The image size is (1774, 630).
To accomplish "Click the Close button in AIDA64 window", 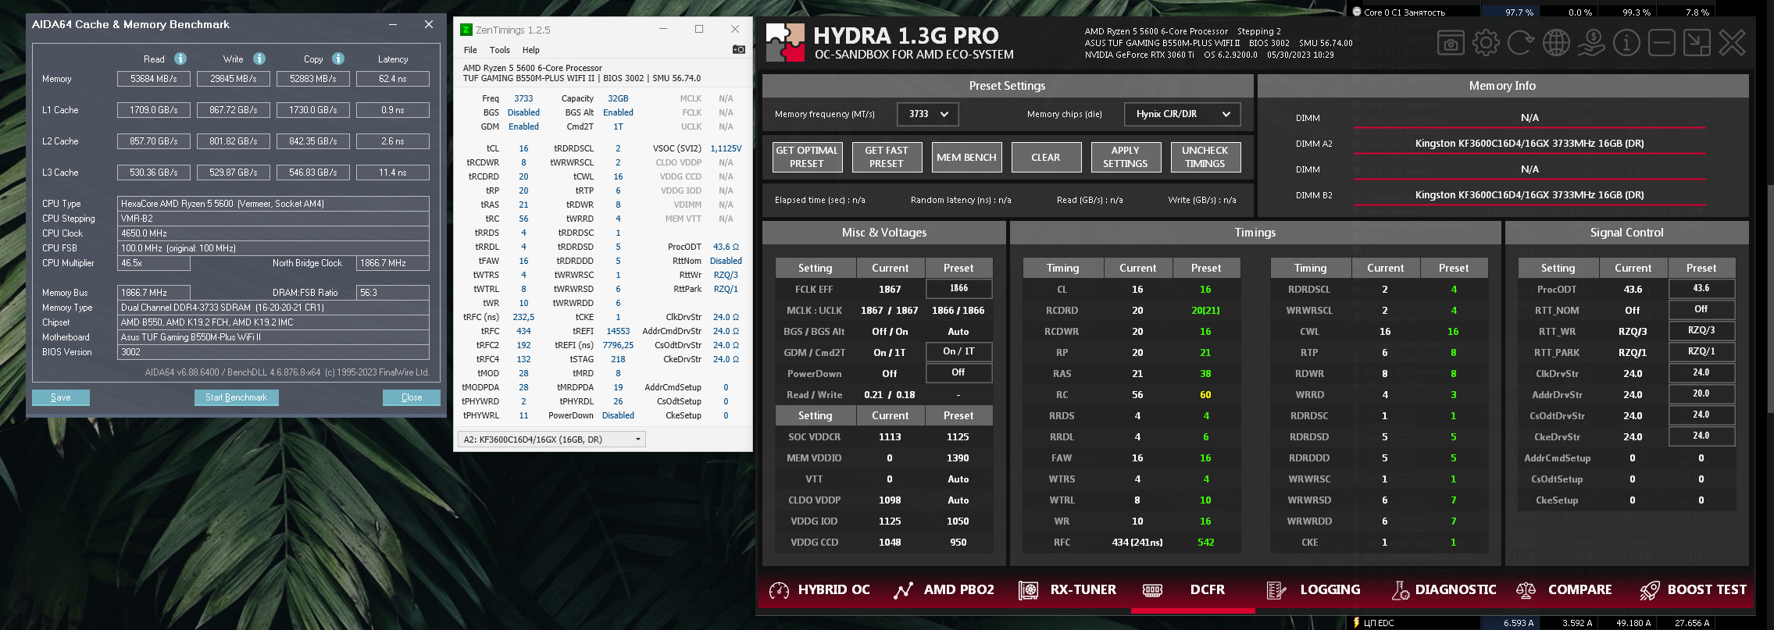I will click(412, 397).
